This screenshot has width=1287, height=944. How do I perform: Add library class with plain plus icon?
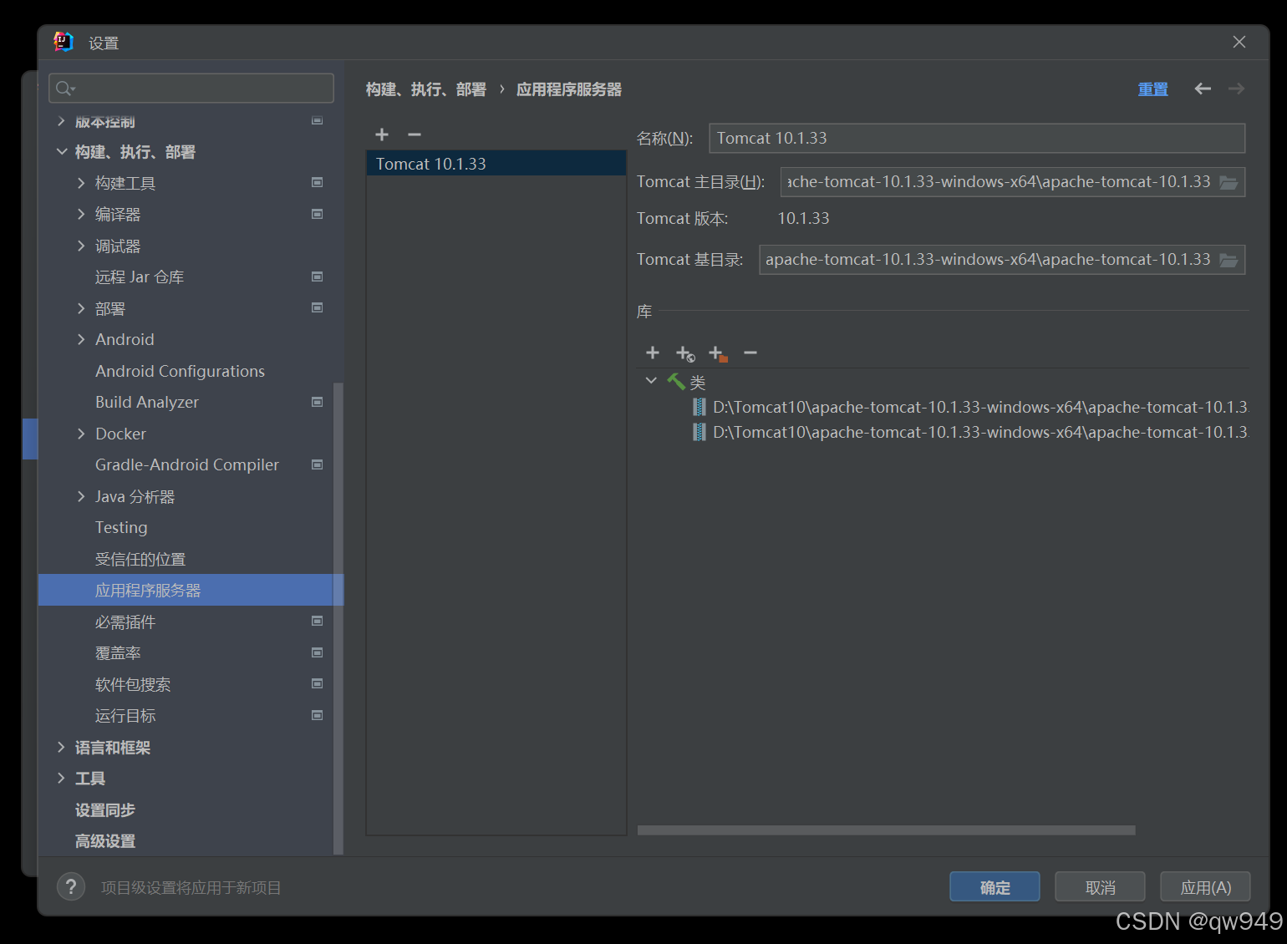coord(653,353)
